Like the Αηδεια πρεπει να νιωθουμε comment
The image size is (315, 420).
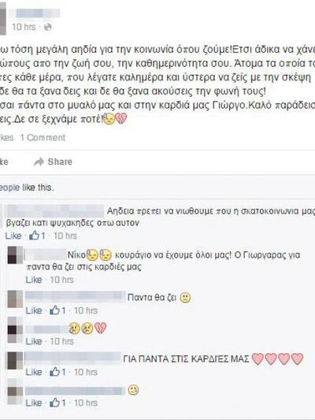tap(13, 236)
